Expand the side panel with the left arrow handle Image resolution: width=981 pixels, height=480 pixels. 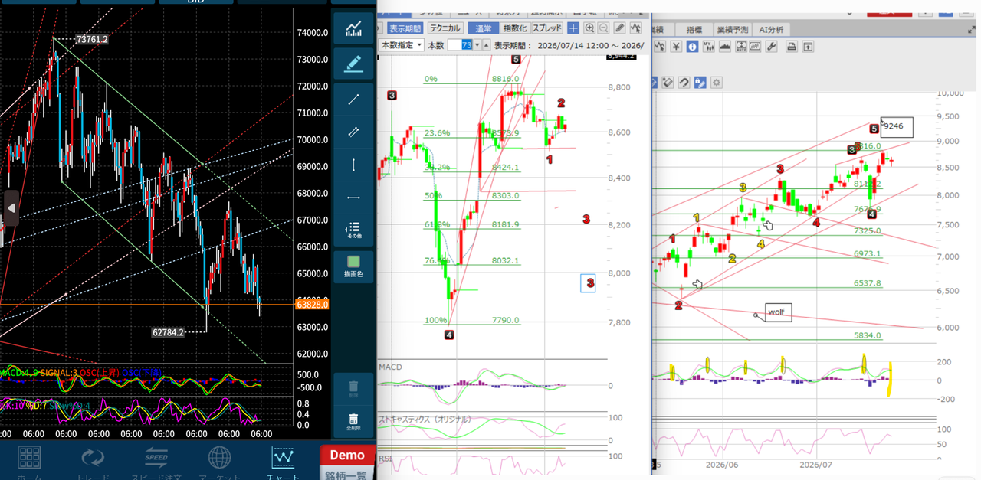(11, 207)
